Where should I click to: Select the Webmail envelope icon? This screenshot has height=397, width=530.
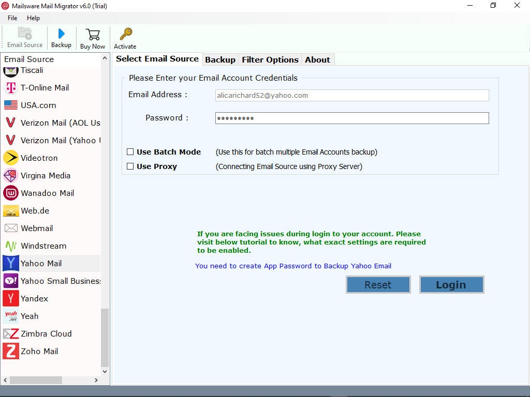(11, 228)
